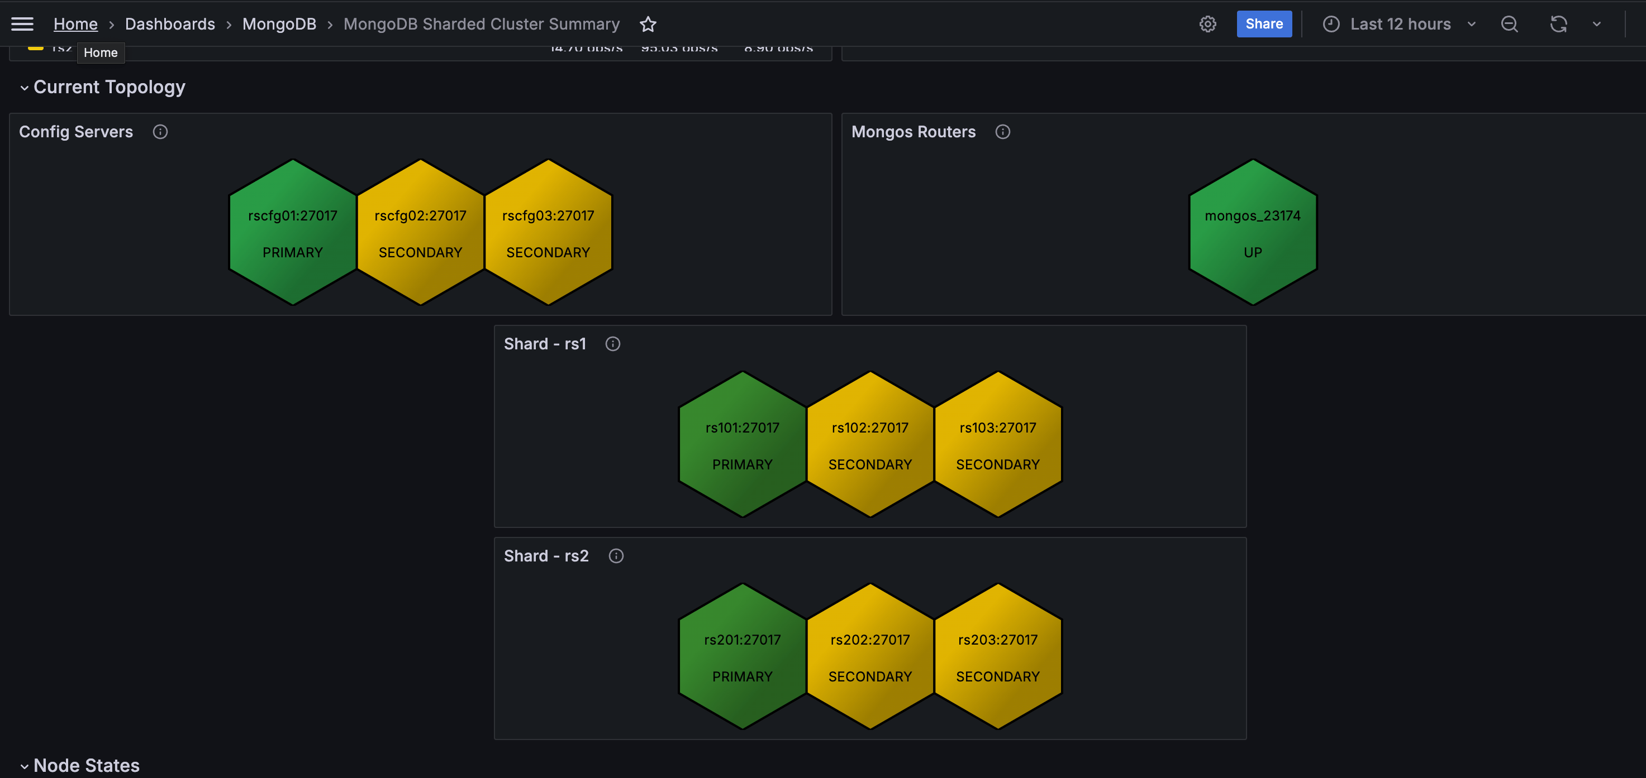Screen dimensions: 1646x778
Task: Refresh the dashboard
Action: 1558,24
